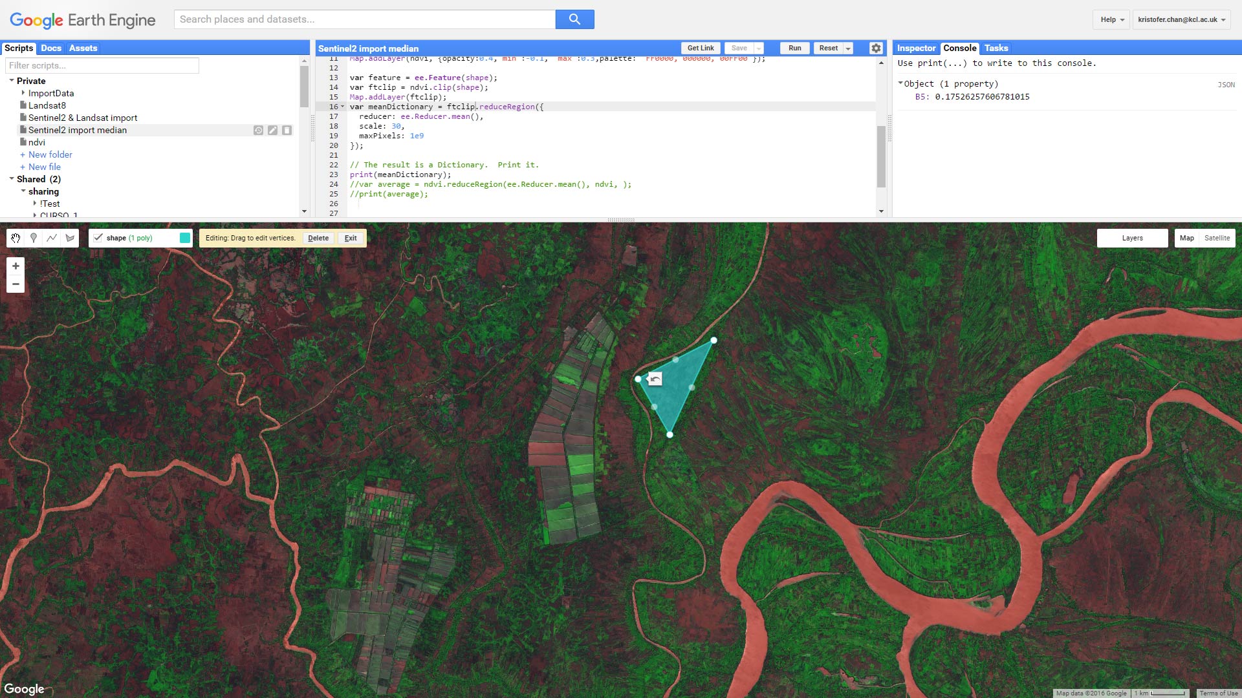Open the Help dropdown menu
The height and width of the screenshot is (698, 1242).
pyautogui.click(x=1111, y=19)
